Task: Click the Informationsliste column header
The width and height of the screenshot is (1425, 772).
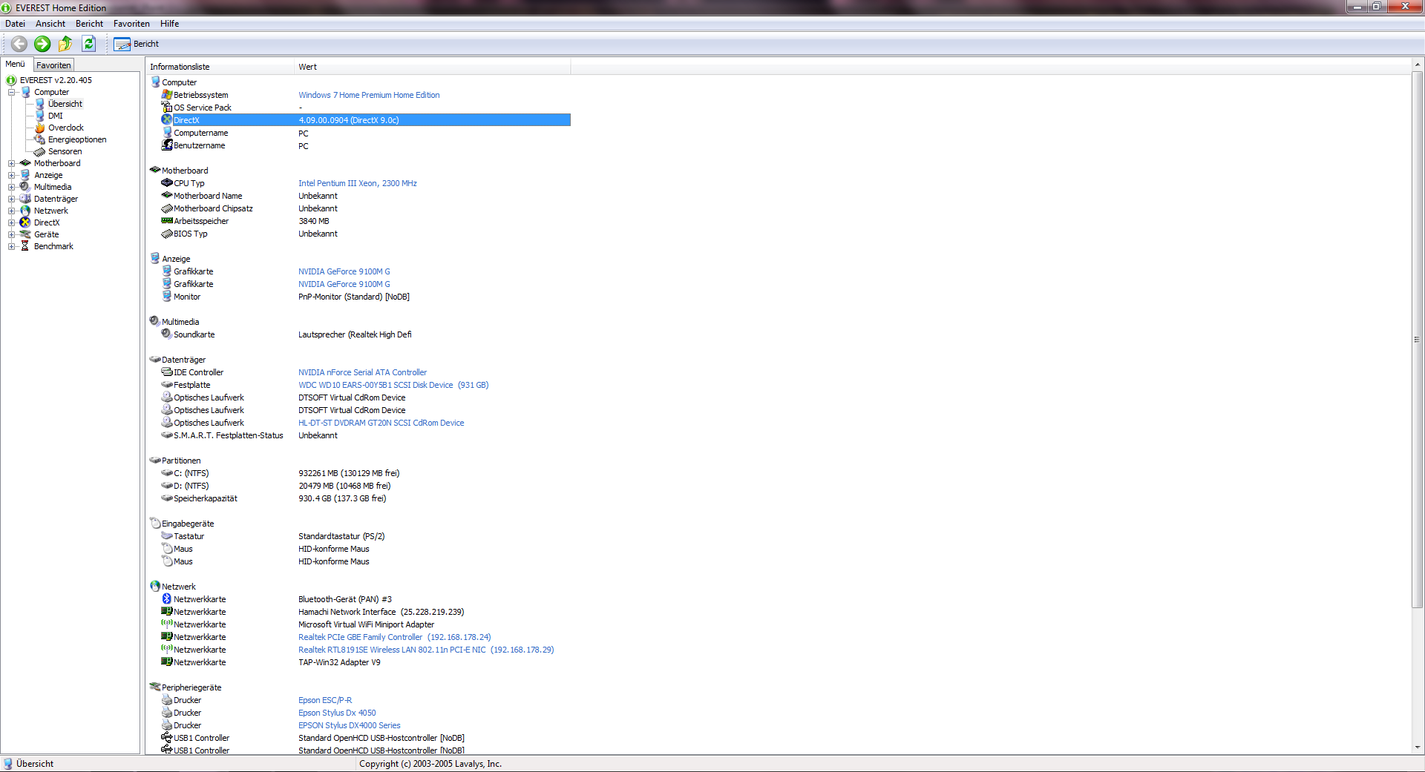Action: pyautogui.click(x=220, y=67)
